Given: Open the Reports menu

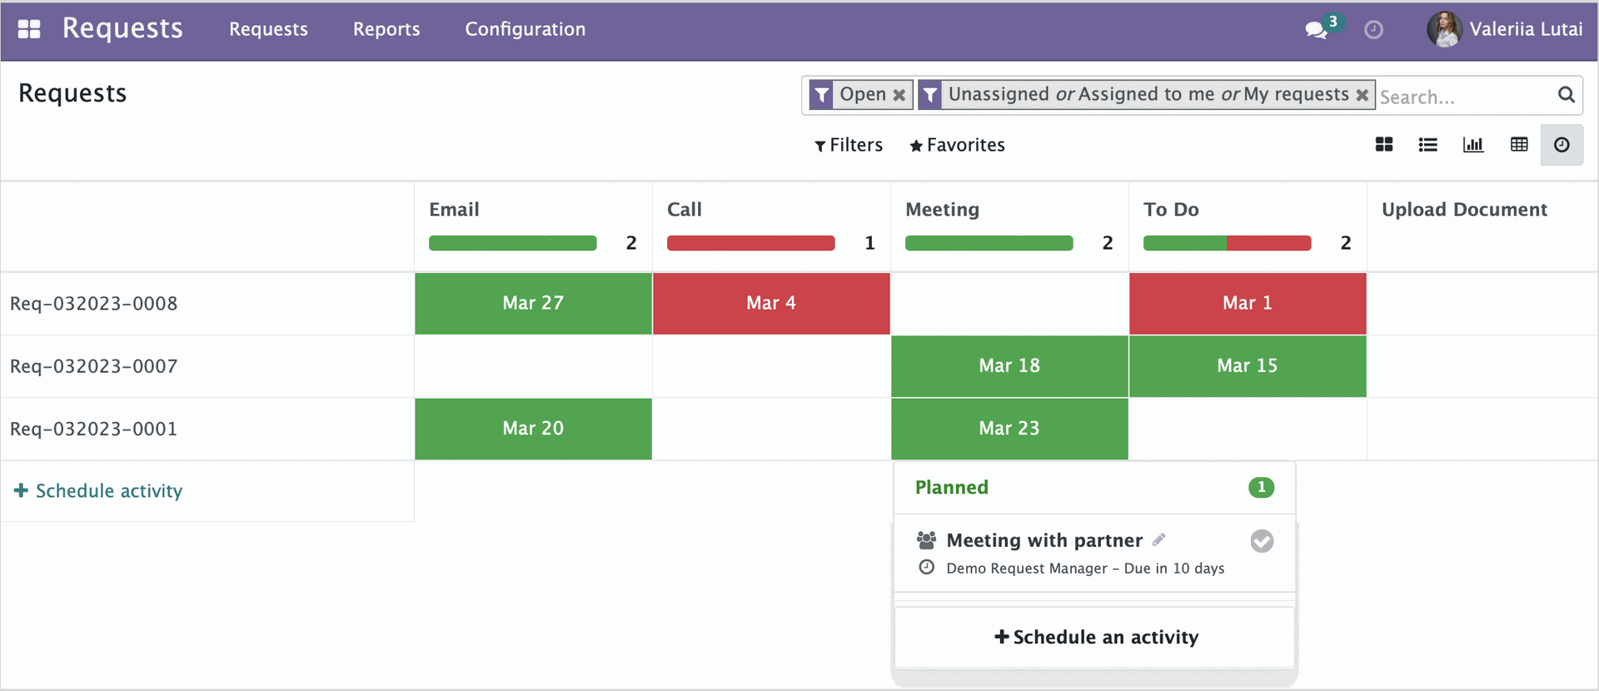Looking at the screenshot, I should (x=386, y=29).
